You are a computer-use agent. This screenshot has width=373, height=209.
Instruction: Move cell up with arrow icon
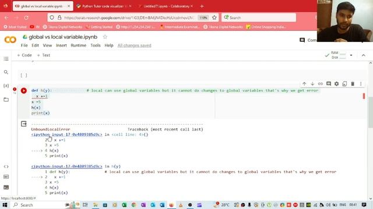(x=304, y=84)
